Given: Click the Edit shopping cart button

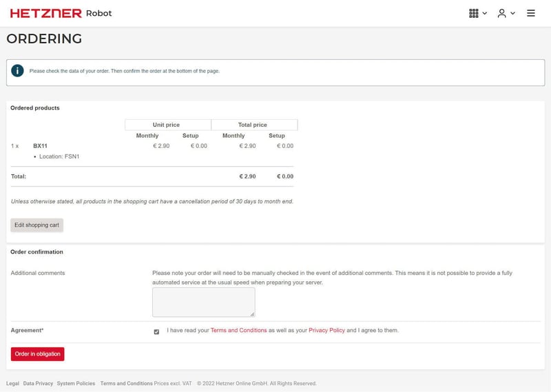Looking at the screenshot, I should click(37, 225).
